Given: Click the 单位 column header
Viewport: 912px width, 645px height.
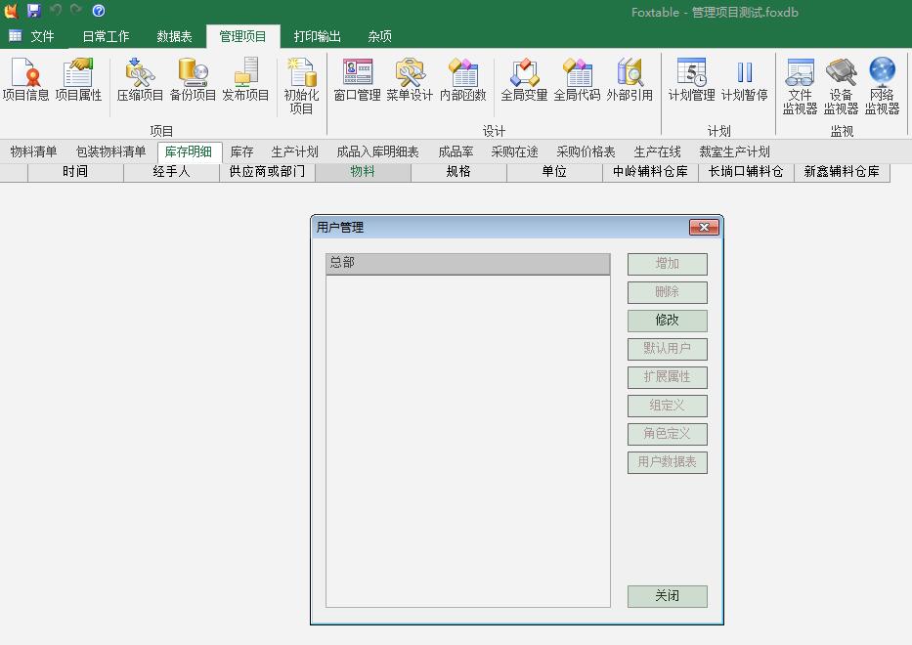Looking at the screenshot, I should pyautogui.click(x=554, y=172).
